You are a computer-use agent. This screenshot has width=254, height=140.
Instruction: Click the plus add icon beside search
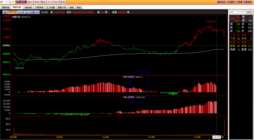pos(13,2)
